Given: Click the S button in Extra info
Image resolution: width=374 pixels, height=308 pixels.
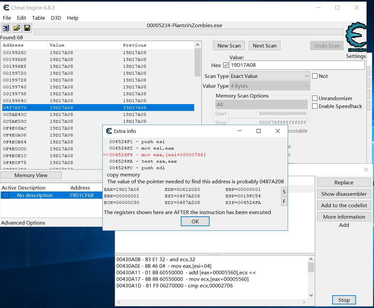Looking at the screenshot, I should pos(284,191).
